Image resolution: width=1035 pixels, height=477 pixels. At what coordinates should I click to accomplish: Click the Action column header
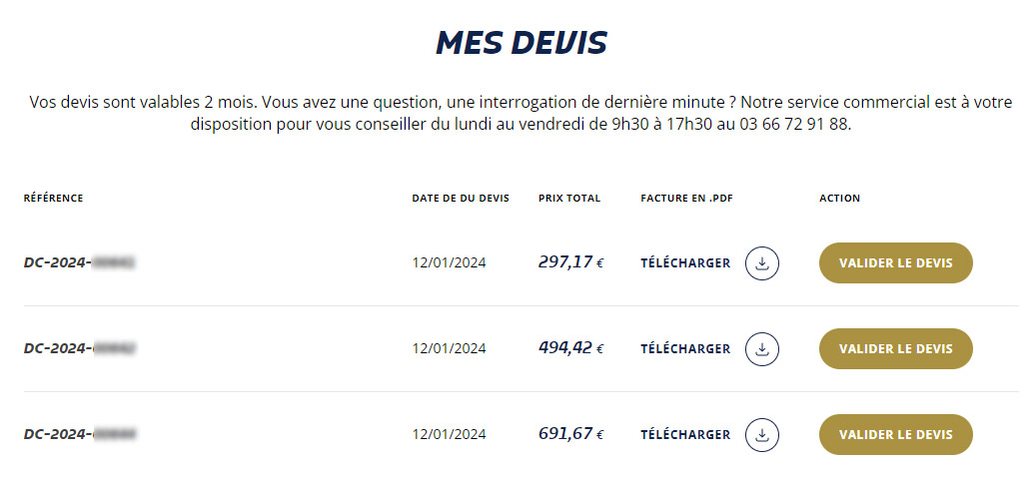(839, 198)
